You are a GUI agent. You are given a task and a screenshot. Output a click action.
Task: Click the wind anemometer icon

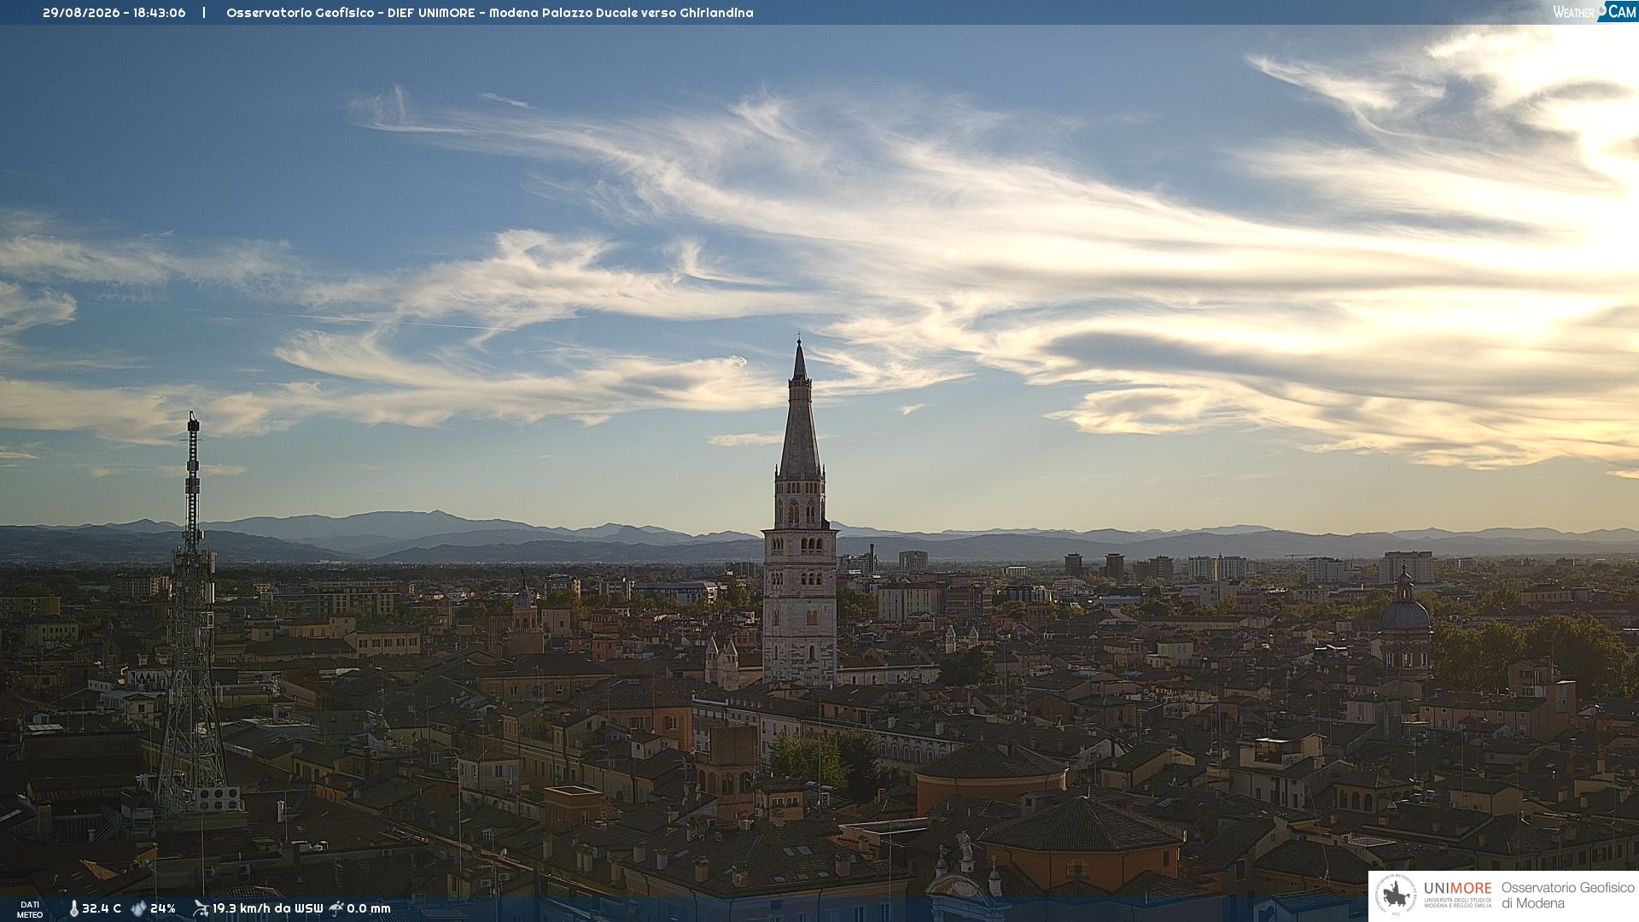point(201,908)
